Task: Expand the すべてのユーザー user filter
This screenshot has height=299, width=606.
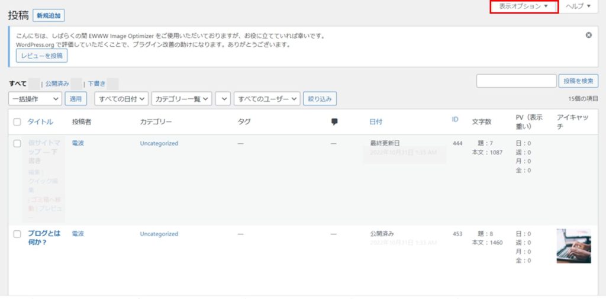Action: click(267, 99)
